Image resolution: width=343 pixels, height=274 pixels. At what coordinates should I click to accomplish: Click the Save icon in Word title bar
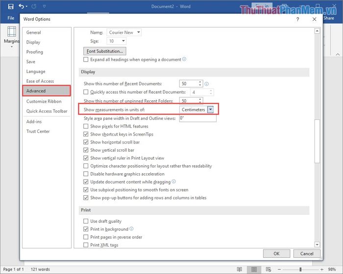[10, 6]
